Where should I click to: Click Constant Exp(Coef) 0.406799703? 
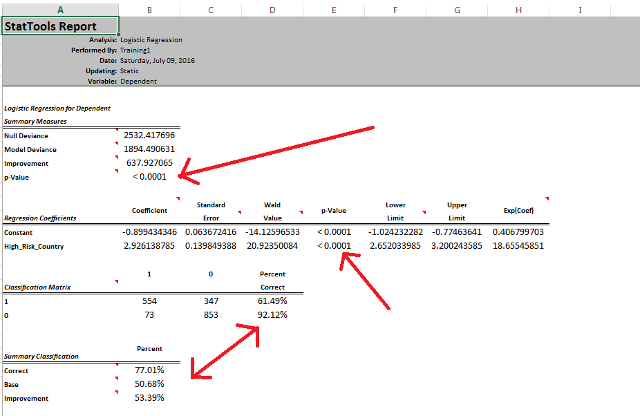pos(518,232)
